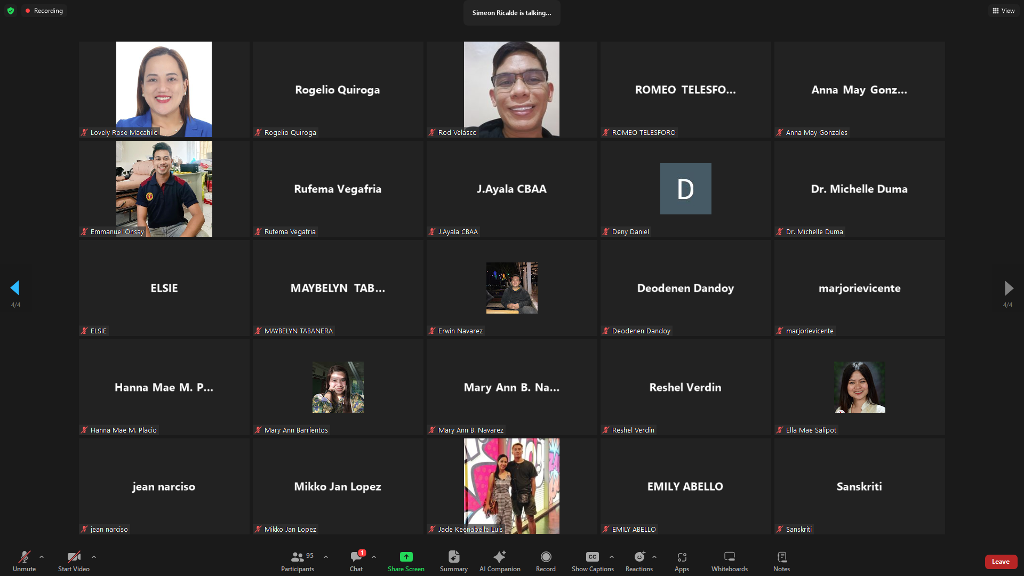Go to previous gallery page arrow
The height and width of the screenshot is (576, 1024).
point(15,288)
